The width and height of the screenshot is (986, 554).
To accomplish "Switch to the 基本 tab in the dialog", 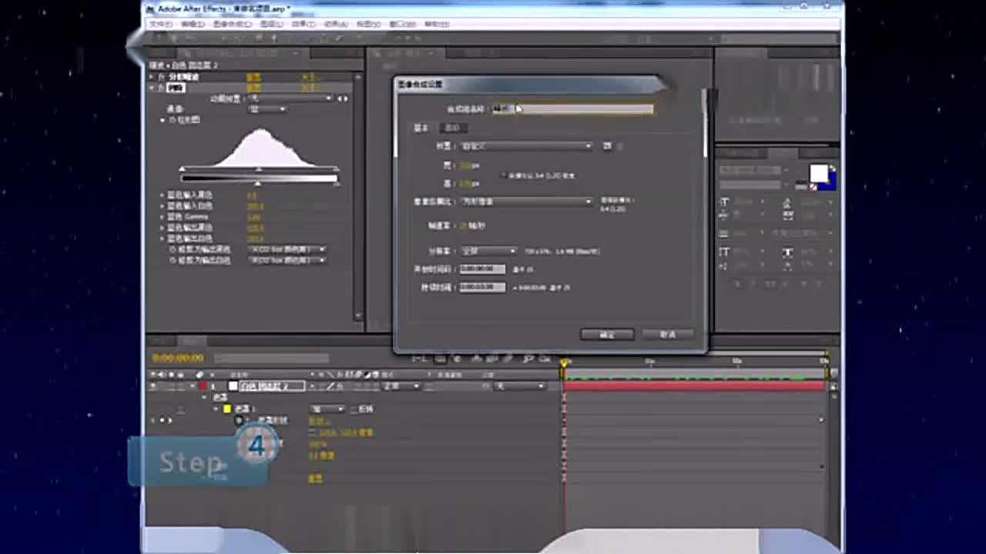I will pos(421,128).
